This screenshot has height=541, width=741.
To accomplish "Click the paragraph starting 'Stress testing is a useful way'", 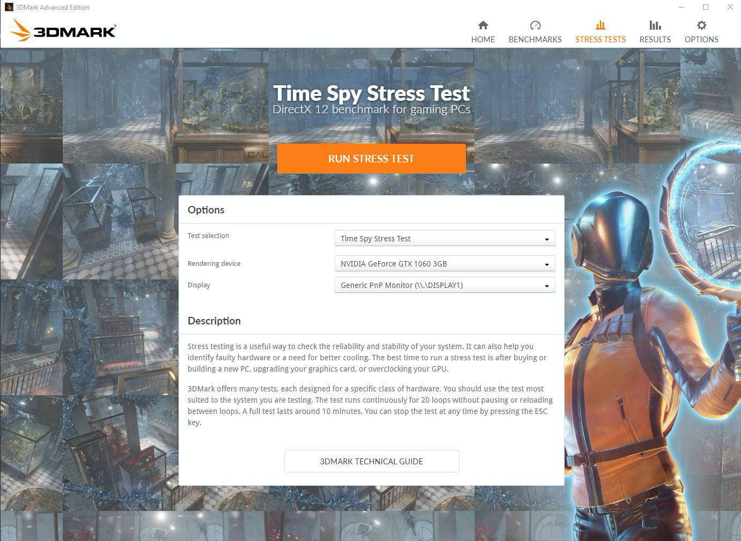I will (367, 358).
